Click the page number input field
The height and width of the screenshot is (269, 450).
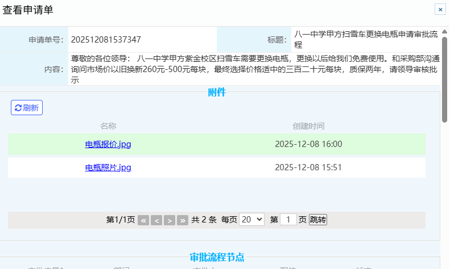click(x=288, y=220)
